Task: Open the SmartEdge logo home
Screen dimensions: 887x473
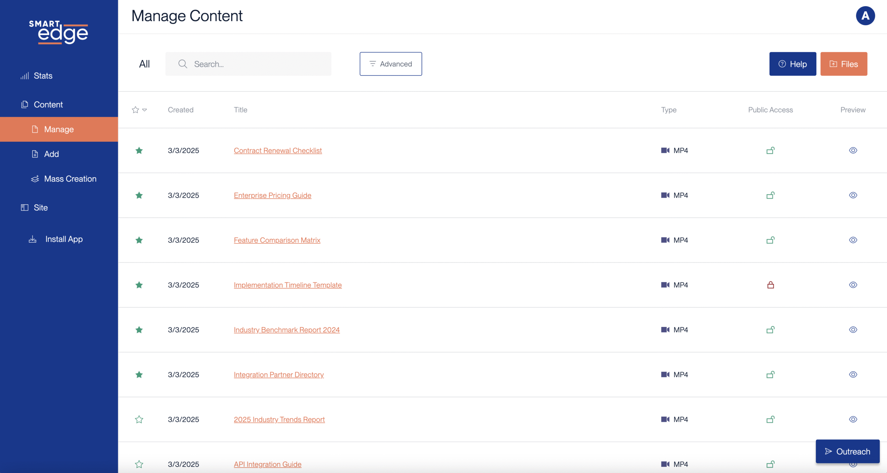Action: pyautogui.click(x=59, y=32)
